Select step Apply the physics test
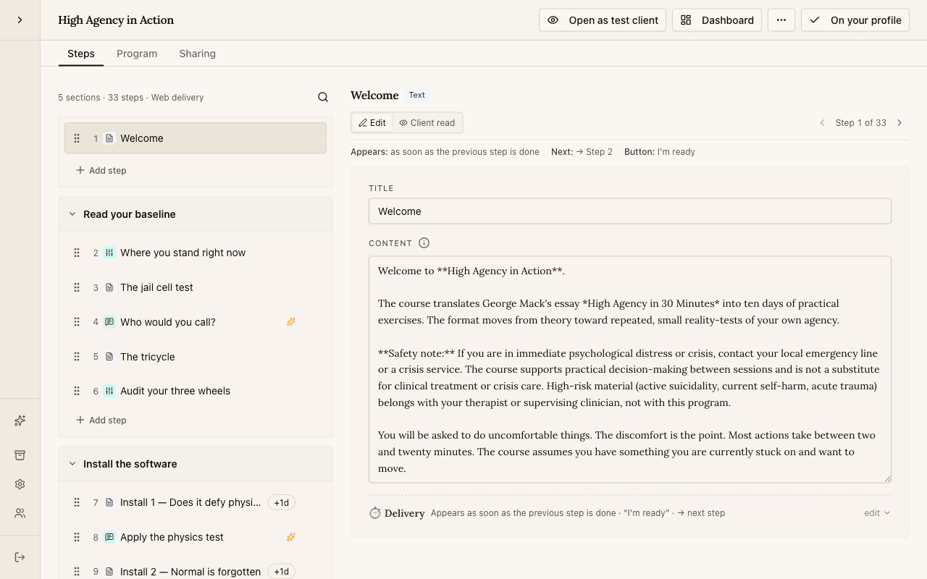The width and height of the screenshot is (927, 579). 196,537
